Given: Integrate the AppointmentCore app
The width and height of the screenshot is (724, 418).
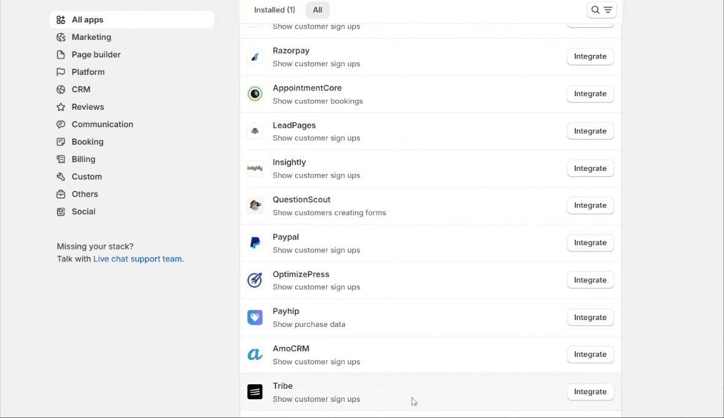Looking at the screenshot, I should click(x=590, y=94).
